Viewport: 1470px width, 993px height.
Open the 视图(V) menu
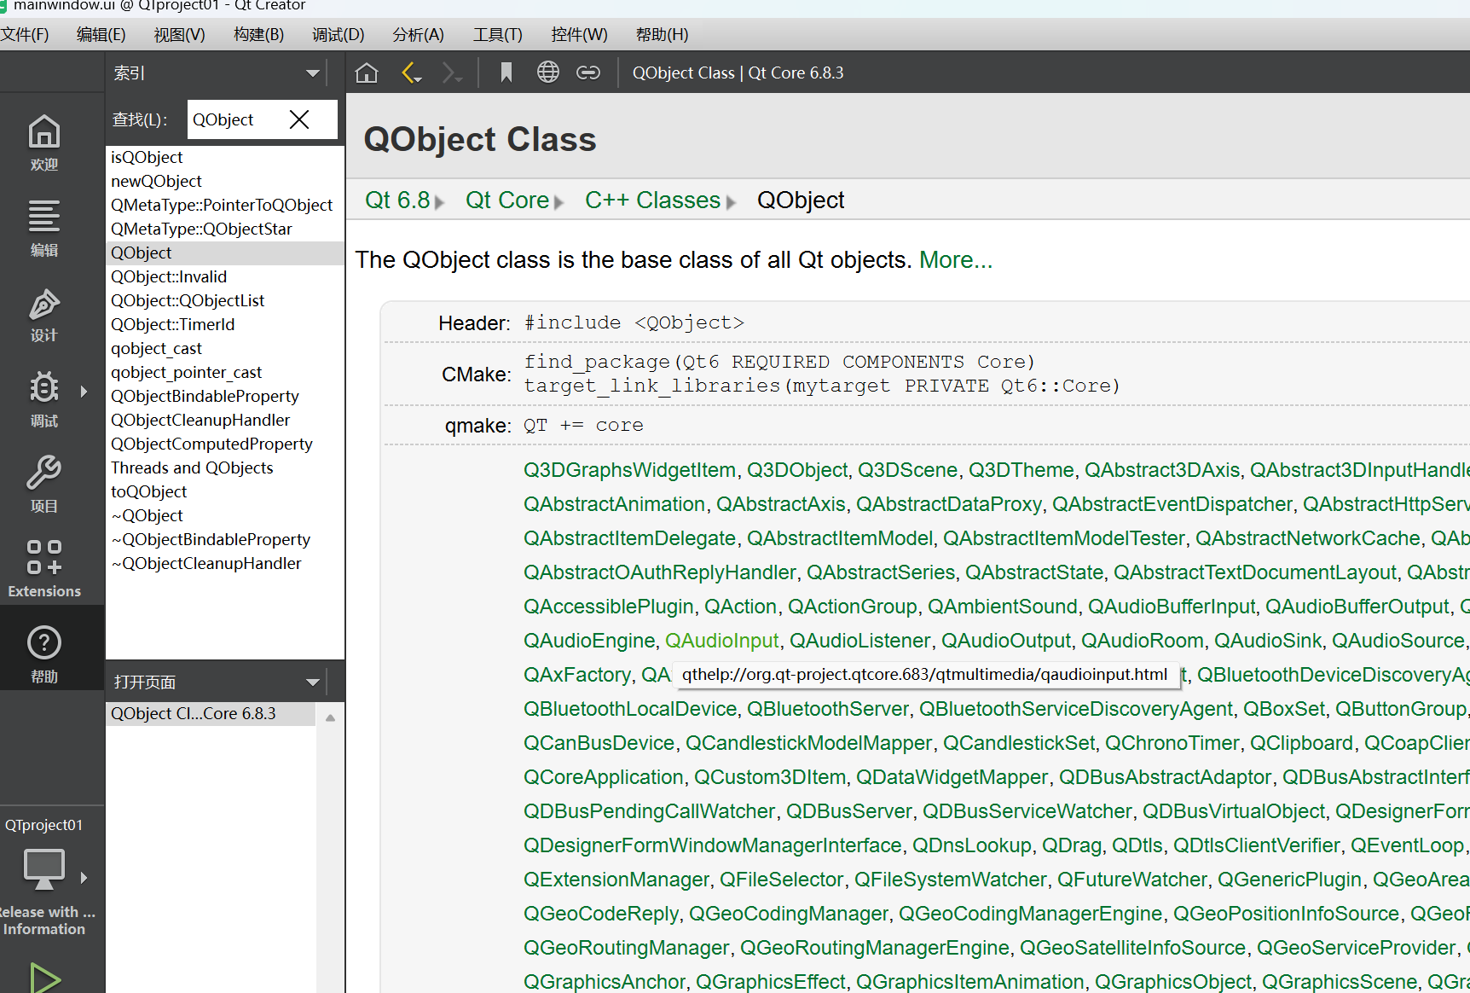click(x=179, y=35)
